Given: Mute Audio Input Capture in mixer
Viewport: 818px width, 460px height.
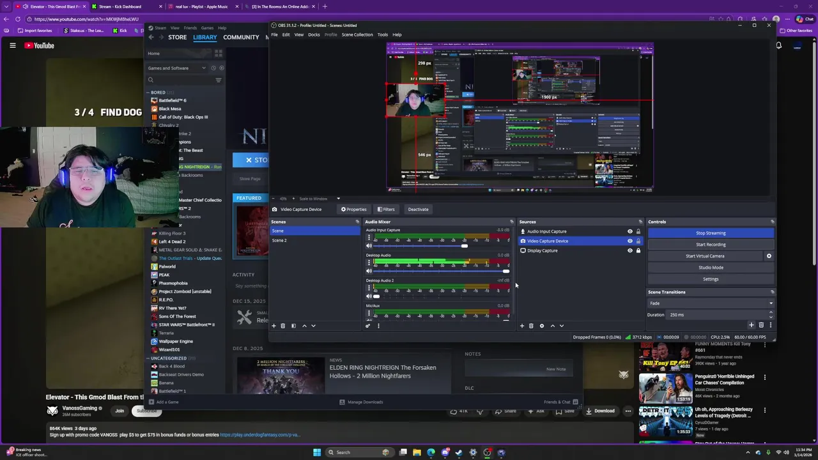Looking at the screenshot, I should [369, 246].
